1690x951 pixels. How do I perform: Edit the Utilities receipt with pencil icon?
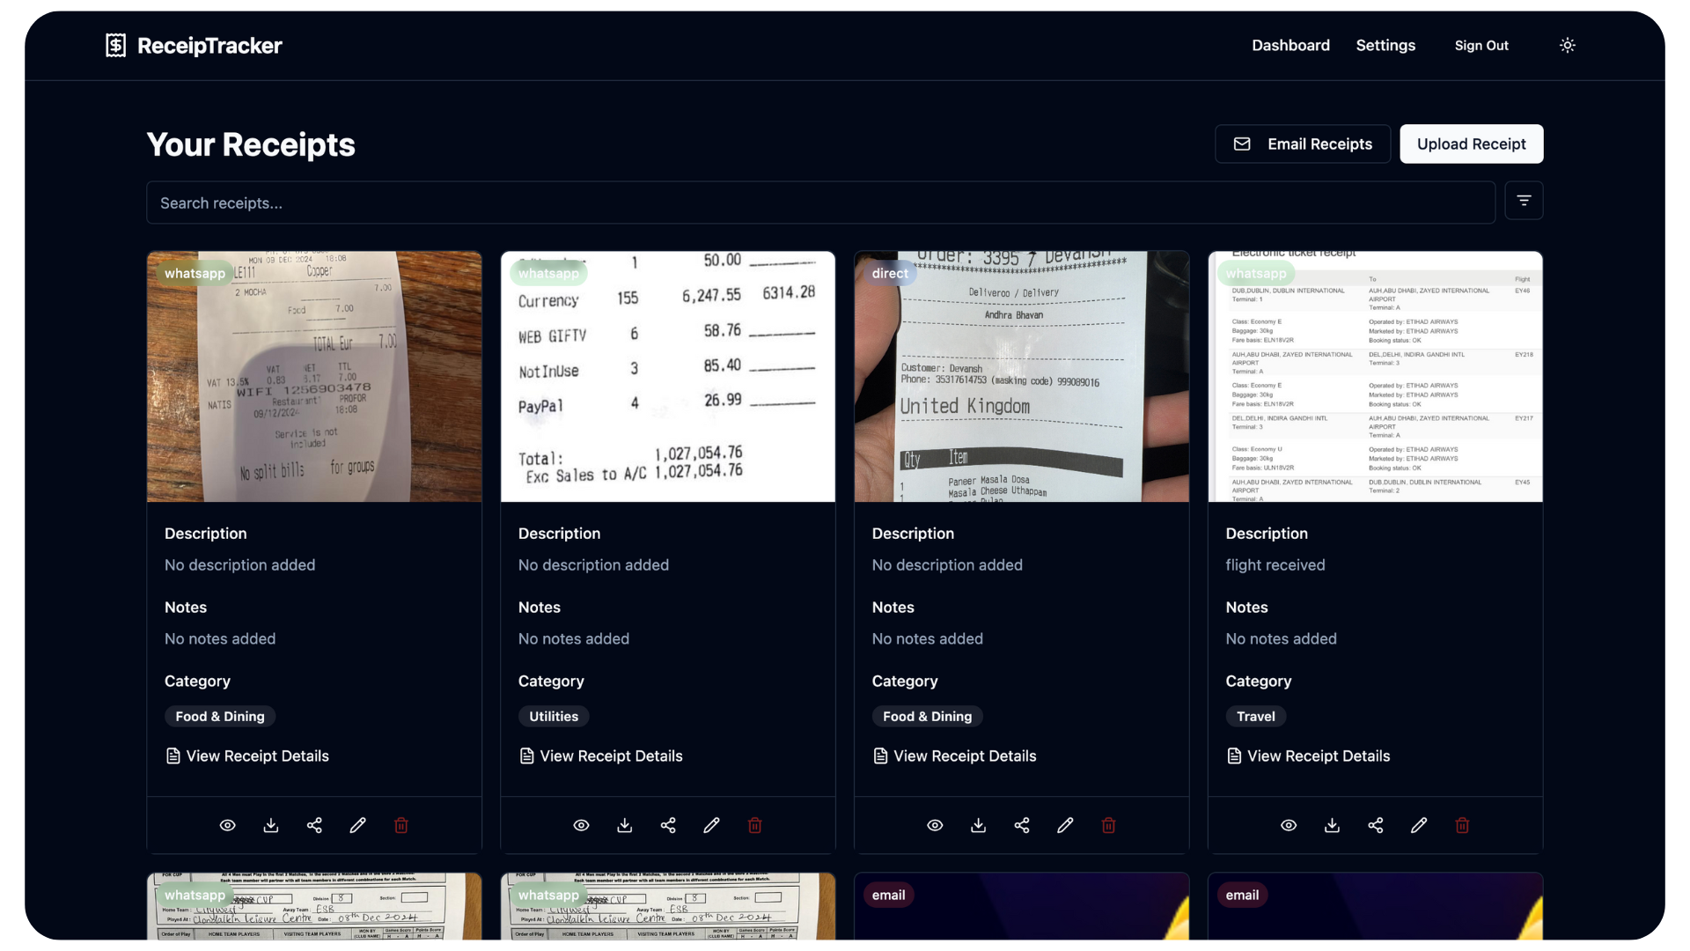click(711, 825)
